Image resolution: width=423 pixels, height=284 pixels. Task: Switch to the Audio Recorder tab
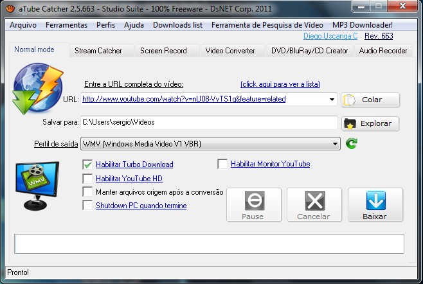(x=382, y=51)
